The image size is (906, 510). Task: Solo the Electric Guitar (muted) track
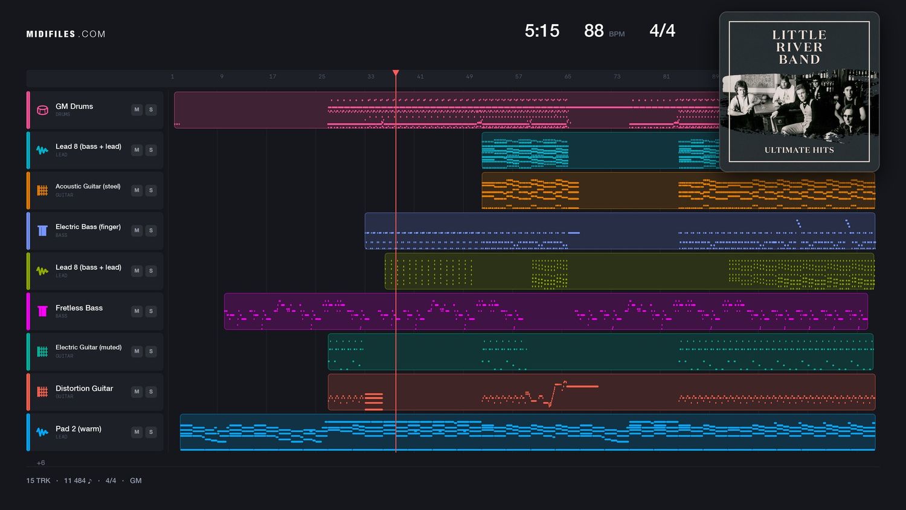click(x=151, y=352)
